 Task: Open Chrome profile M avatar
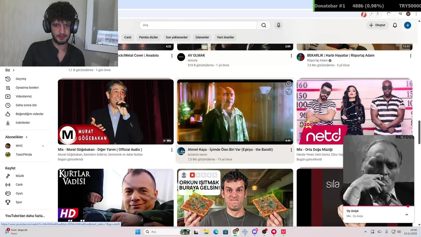408,14
